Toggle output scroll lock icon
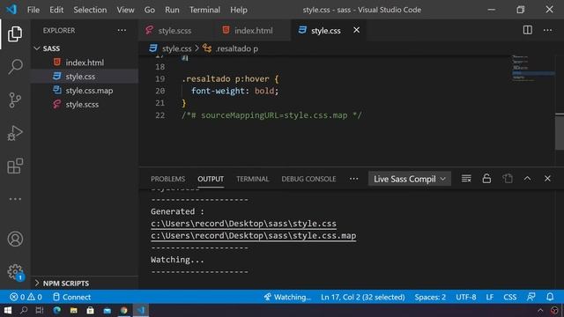 click(486, 179)
